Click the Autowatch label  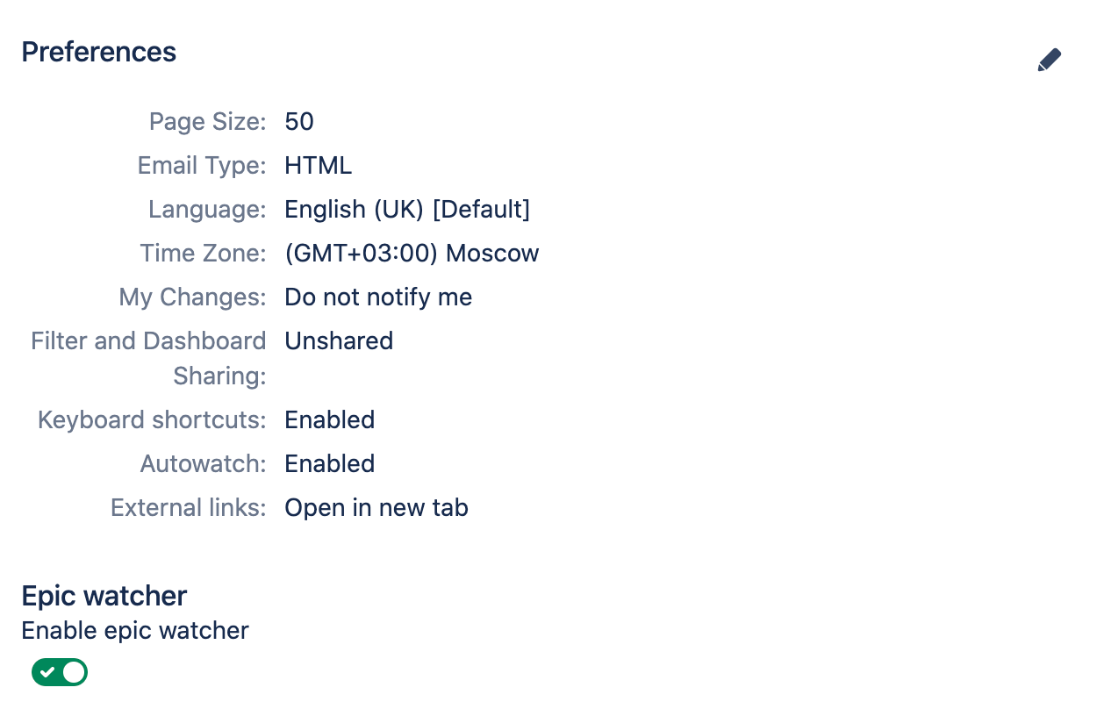(x=203, y=463)
